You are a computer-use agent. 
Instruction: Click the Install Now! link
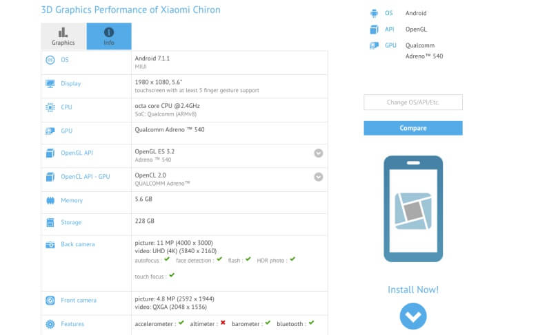point(413,290)
